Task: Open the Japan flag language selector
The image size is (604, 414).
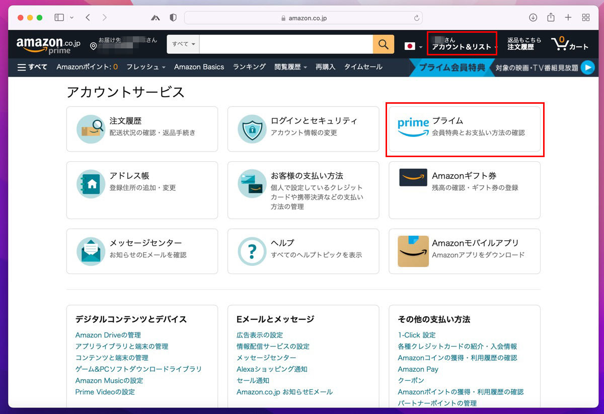Action: click(x=413, y=46)
